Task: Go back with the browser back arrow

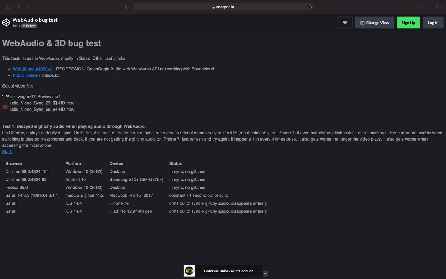Action: [19, 7]
